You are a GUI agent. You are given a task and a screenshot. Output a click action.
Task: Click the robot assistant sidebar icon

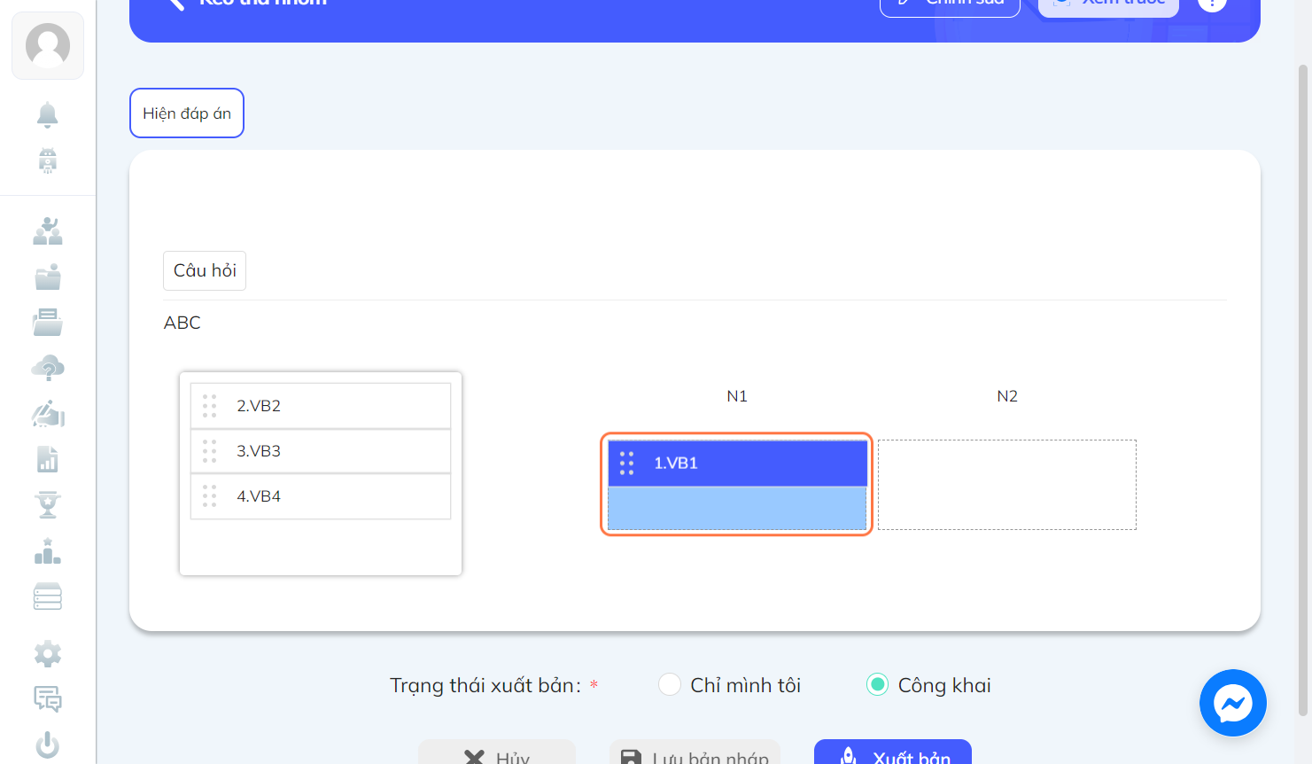(x=48, y=160)
